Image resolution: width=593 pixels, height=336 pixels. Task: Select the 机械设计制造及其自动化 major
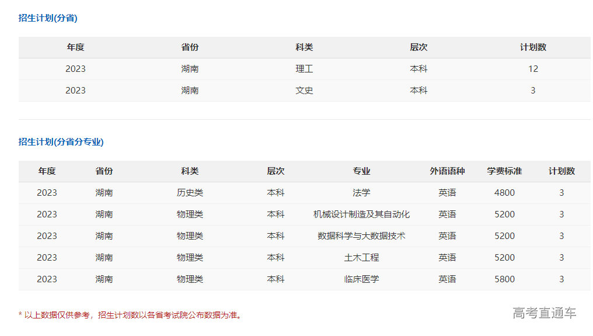coord(361,214)
